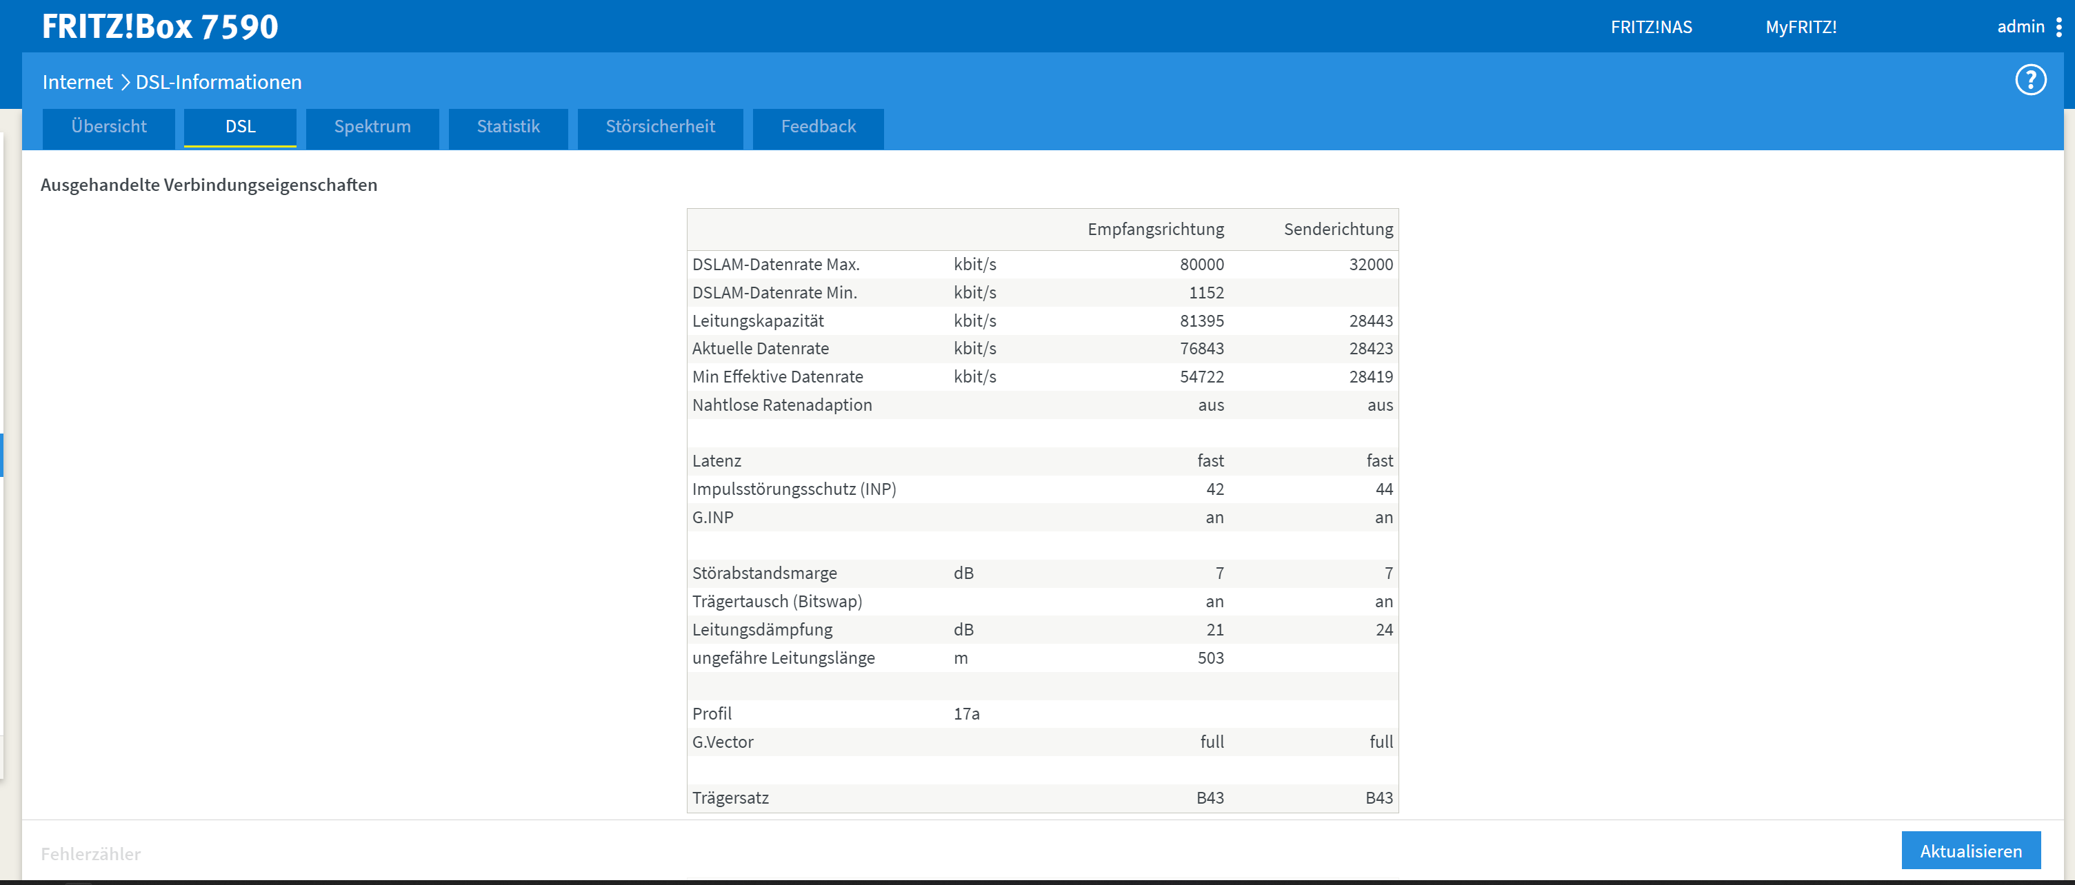Go to Internet in the breadcrumb
The width and height of the screenshot is (2075, 885).
77,82
